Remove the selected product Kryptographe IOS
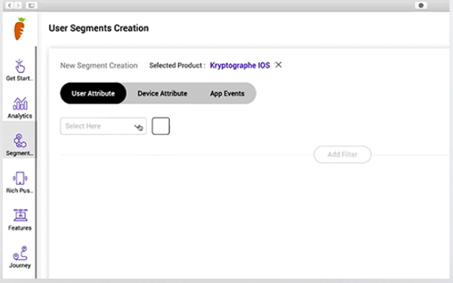 [x=278, y=65]
